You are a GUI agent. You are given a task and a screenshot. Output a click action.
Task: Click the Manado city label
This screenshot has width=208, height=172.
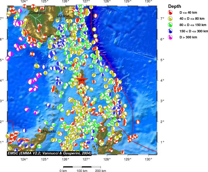pyautogui.click(x=49, y=132)
